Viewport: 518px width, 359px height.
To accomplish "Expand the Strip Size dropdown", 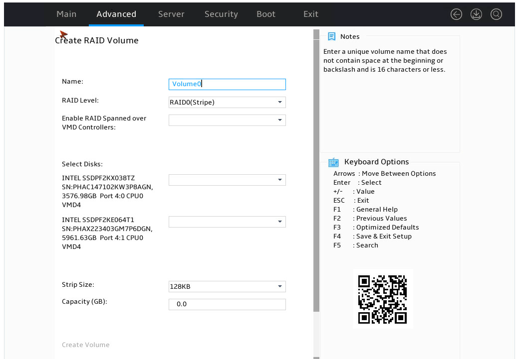I will pos(227,286).
